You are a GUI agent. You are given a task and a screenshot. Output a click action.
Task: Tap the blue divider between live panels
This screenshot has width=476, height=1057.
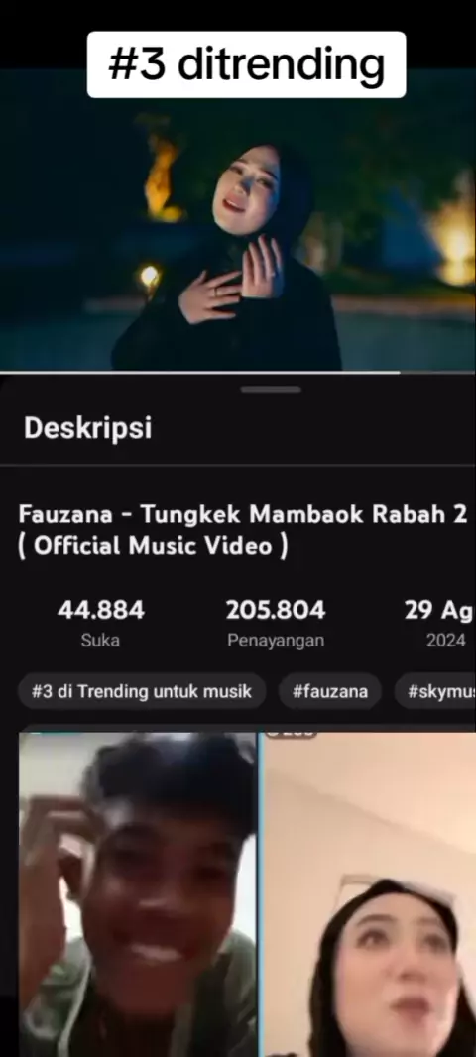pos(260,893)
